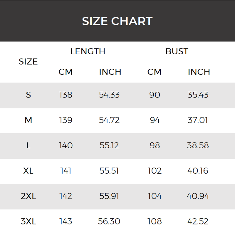
Task: Click the 108 bust cm value
Action: pyautogui.click(x=155, y=221)
